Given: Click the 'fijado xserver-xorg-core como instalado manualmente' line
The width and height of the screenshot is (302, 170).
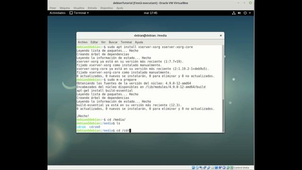Looking at the screenshot, I should tap(124, 72).
